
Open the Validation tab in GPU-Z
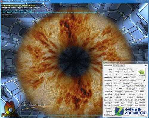(122, 66)
